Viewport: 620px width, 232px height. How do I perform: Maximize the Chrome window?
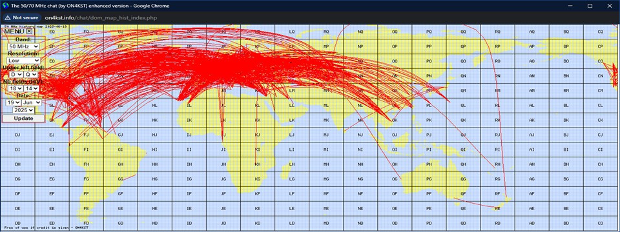coord(590,6)
